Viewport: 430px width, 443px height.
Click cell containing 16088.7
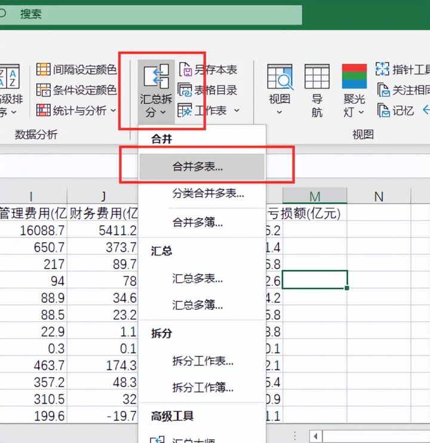pyautogui.click(x=33, y=230)
